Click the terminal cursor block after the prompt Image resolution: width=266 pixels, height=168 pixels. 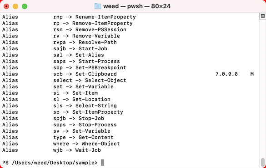click(102, 163)
